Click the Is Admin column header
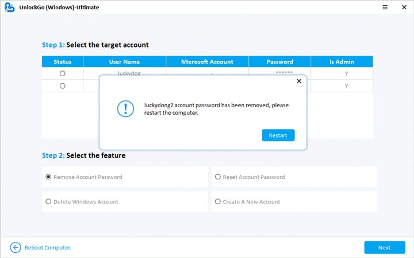The width and height of the screenshot is (414, 258). [342, 61]
